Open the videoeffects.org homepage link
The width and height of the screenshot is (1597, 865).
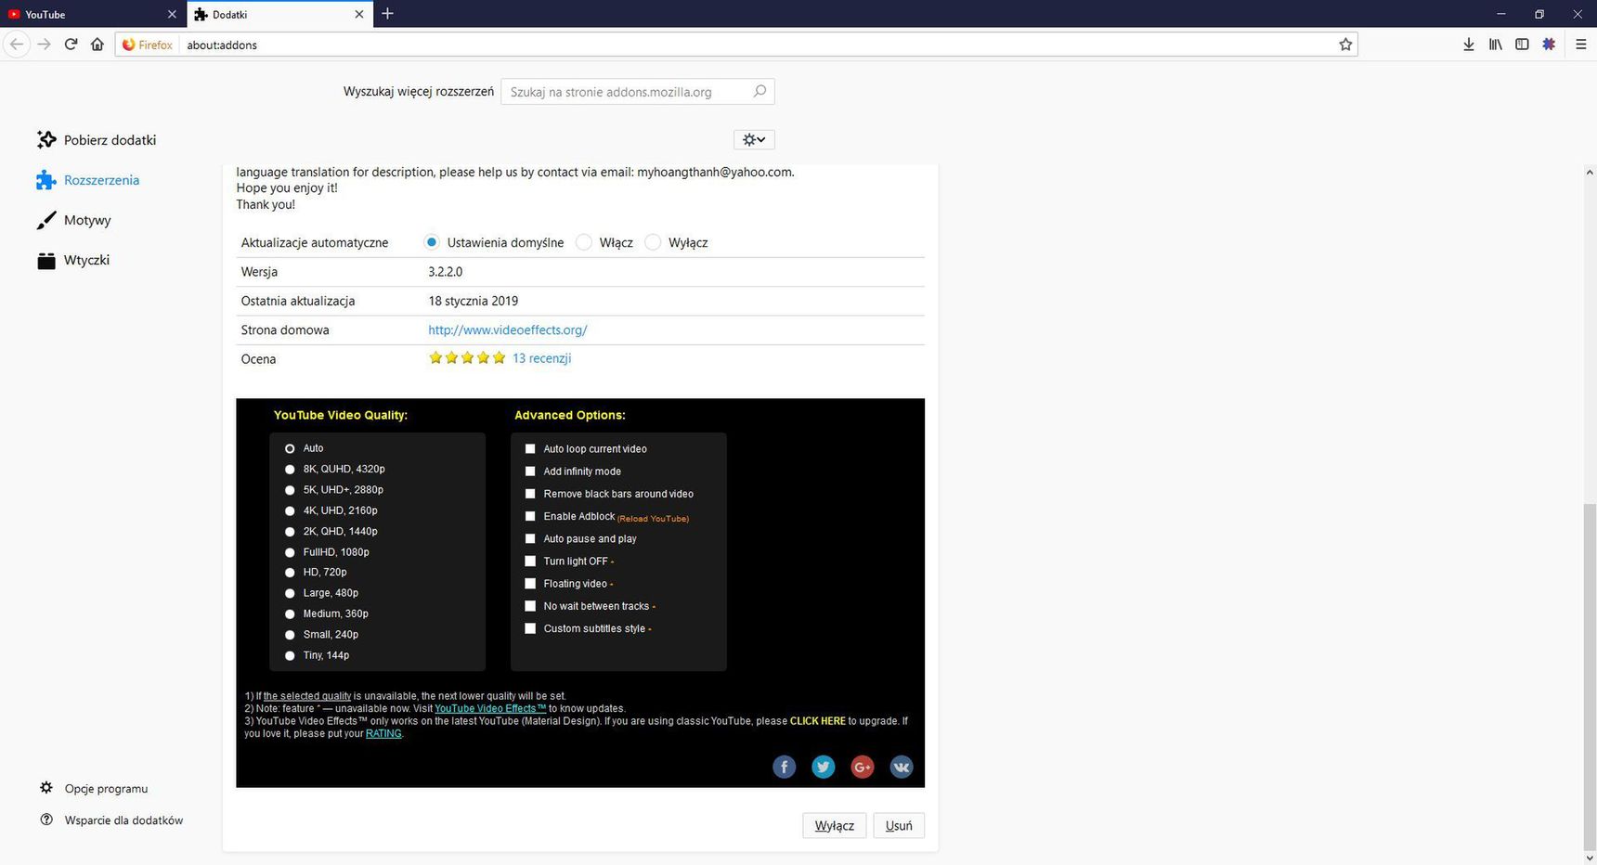508,329
